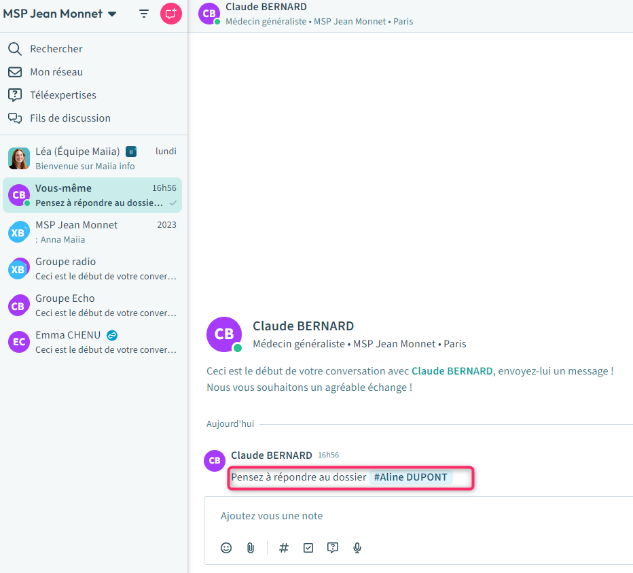Click the #Aline DUPONT patient tag
This screenshot has width=633, height=573.
410,477
